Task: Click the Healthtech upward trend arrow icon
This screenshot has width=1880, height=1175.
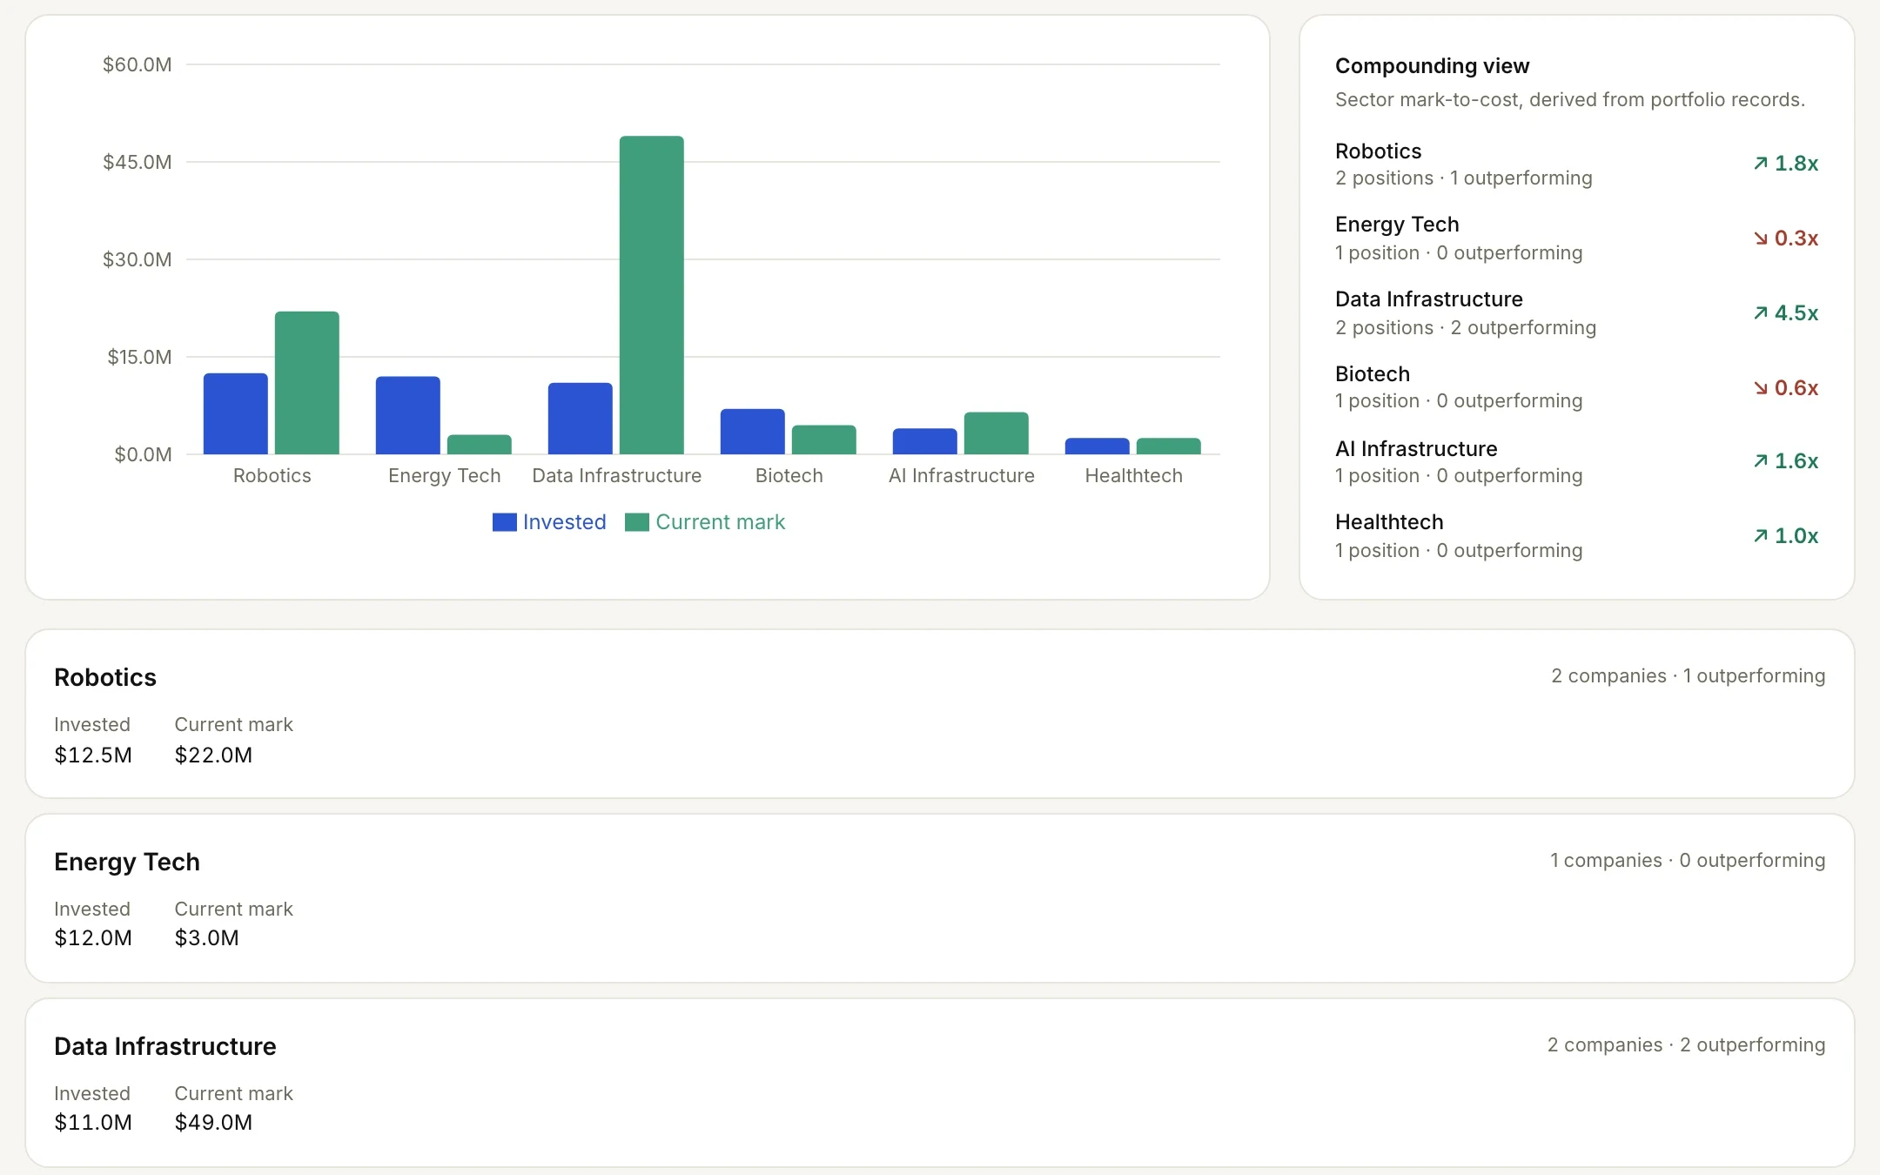Action: click(1760, 535)
